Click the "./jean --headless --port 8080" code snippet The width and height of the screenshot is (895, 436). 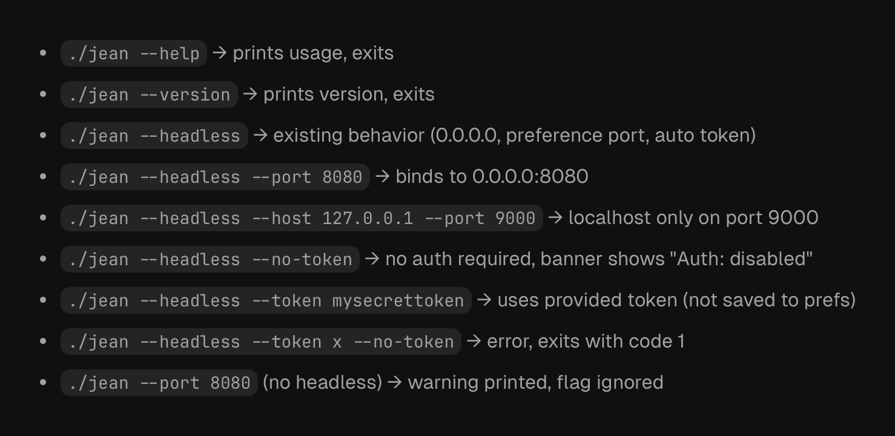[x=215, y=177]
